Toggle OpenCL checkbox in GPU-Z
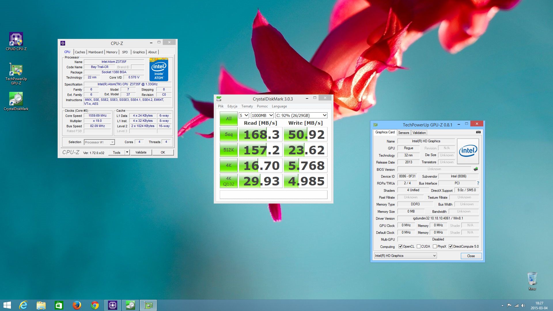This screenshot has height=311, width=553. coord(400,246)
